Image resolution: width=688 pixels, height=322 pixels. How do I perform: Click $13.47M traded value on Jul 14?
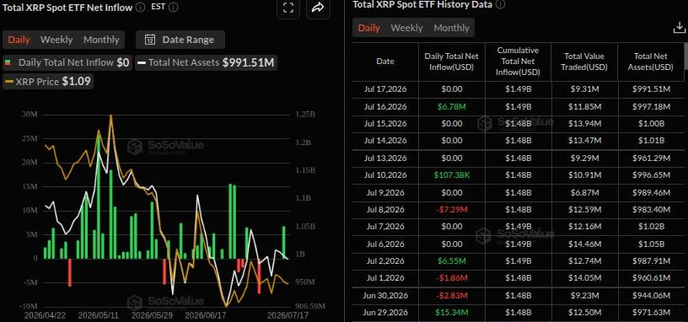pyautogui.click(x=584, y=141)
